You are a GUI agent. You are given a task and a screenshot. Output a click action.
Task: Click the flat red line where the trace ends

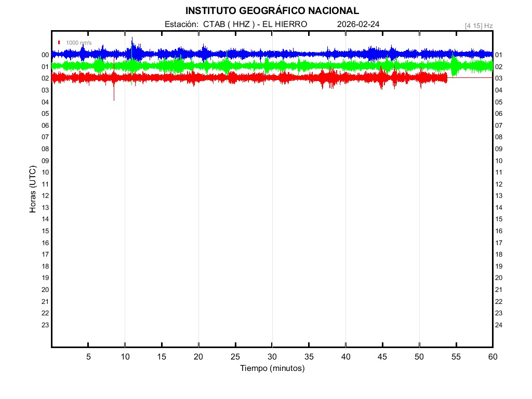(470, 77)
